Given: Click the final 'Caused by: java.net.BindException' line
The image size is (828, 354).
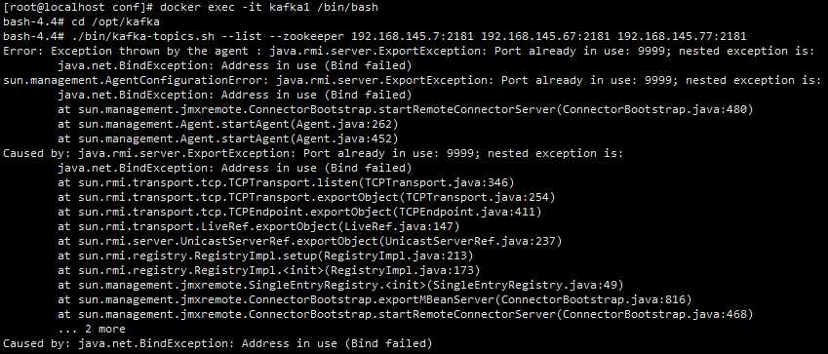Looking at the screenshot, I should (217, 343).
